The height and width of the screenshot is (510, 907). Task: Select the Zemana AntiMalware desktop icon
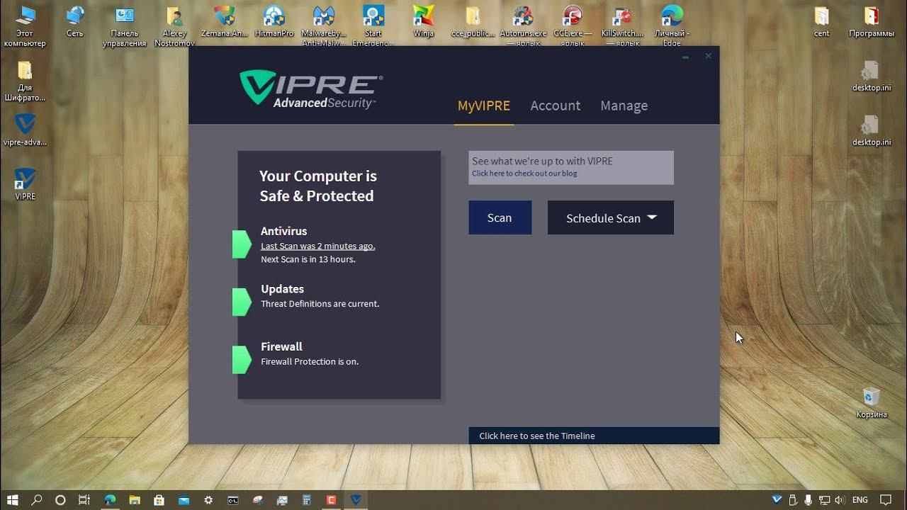point(225,21)
